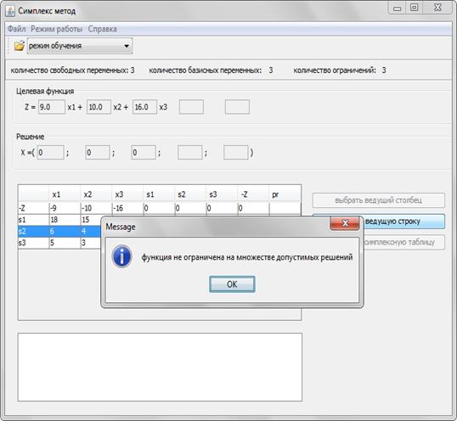Select the highlighted s2 row in table

click(59, 231)
